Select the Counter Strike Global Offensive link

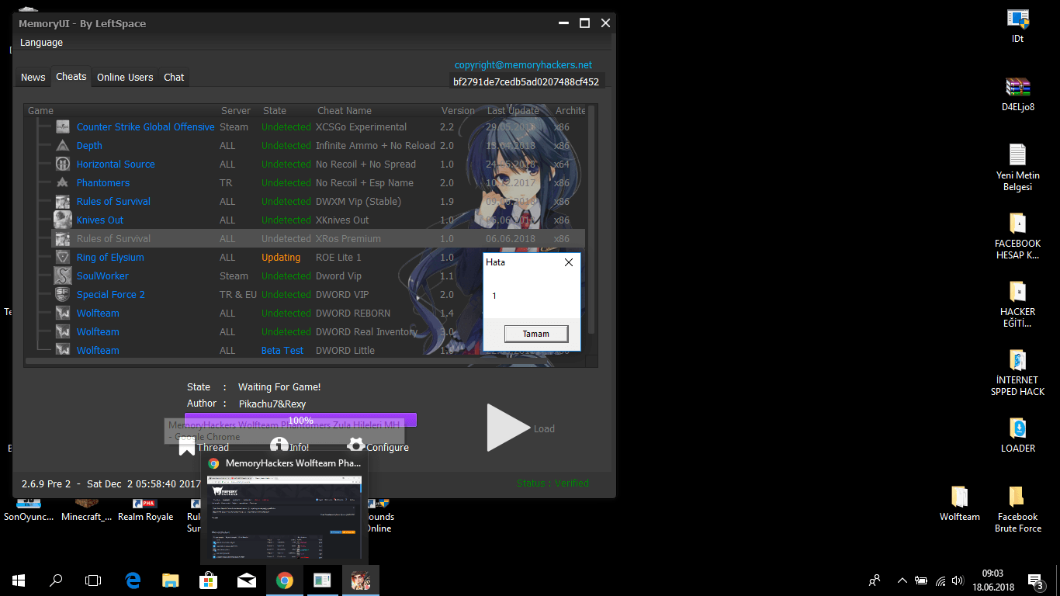pos(146,127)
